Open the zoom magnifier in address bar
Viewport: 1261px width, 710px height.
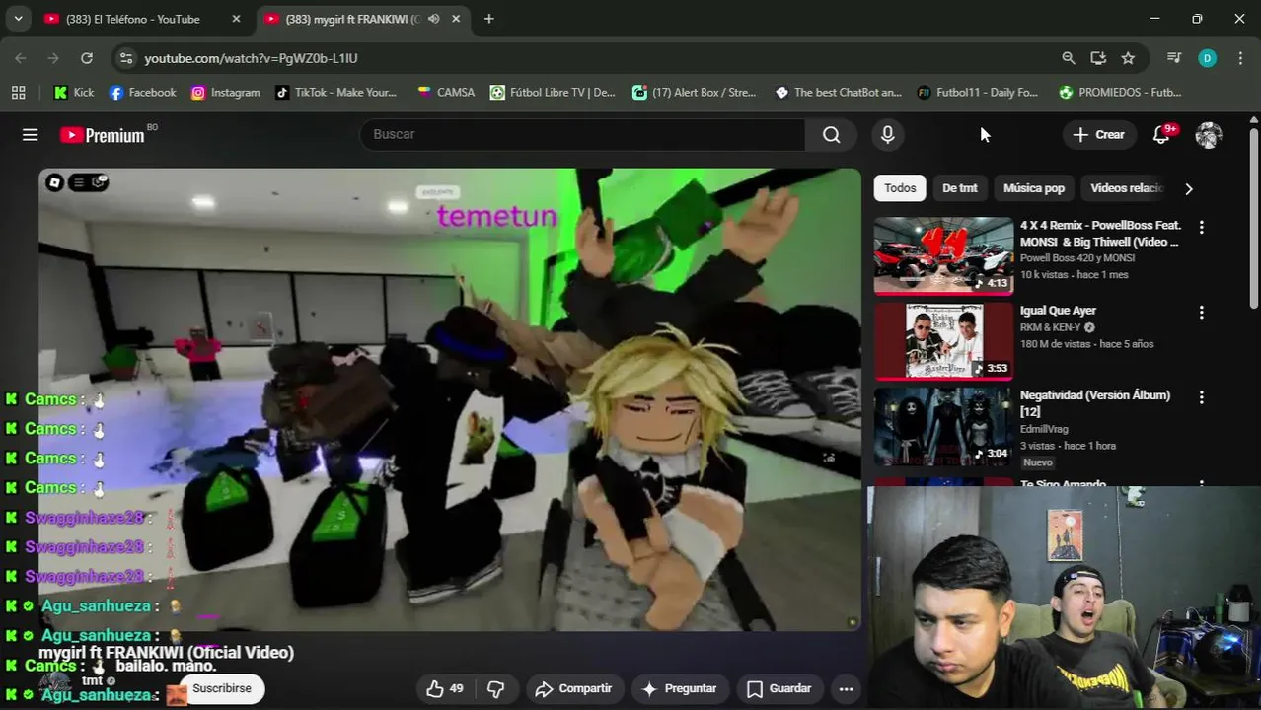tap(1069, 58)
